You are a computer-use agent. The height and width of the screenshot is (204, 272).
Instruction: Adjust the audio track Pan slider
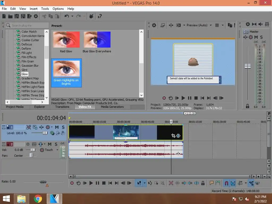(31, 155)
